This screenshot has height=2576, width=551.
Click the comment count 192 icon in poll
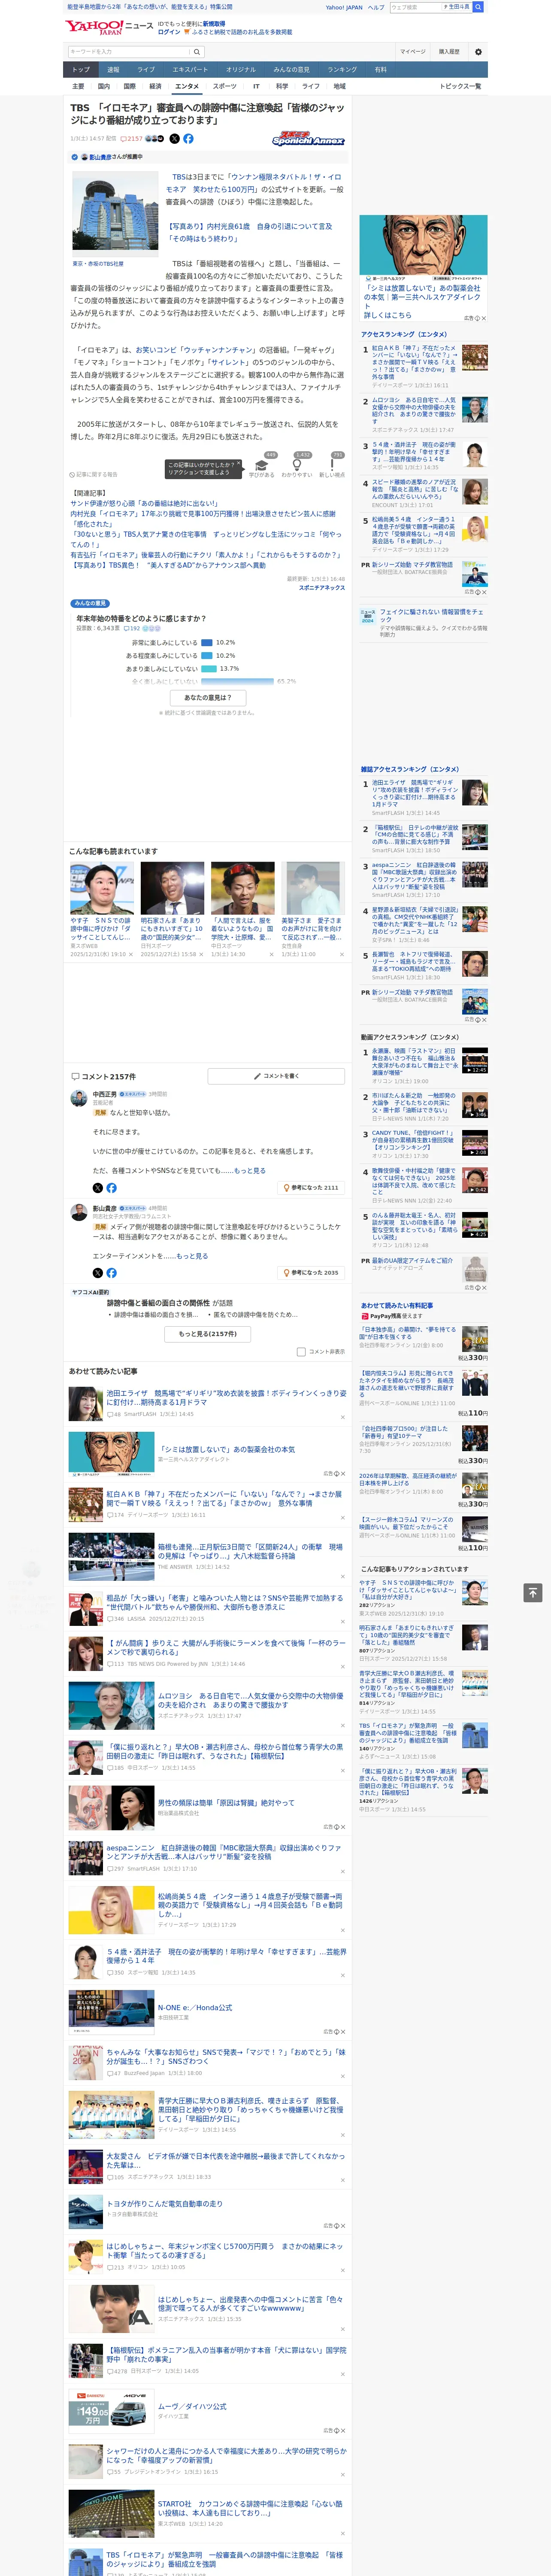(132, 629)
